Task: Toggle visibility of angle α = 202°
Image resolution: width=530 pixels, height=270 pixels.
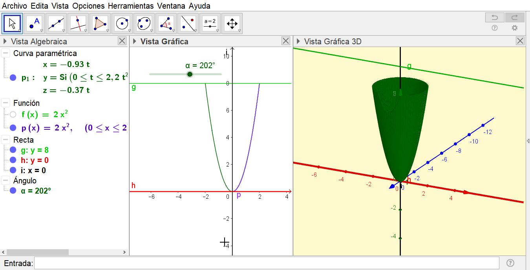Action: coord(13,191)
